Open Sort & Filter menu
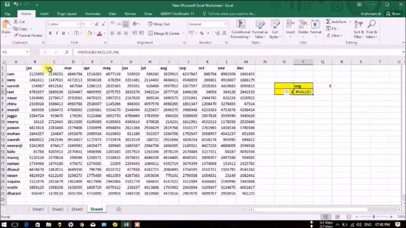406x228 pixels. click(x=358, y=29)
